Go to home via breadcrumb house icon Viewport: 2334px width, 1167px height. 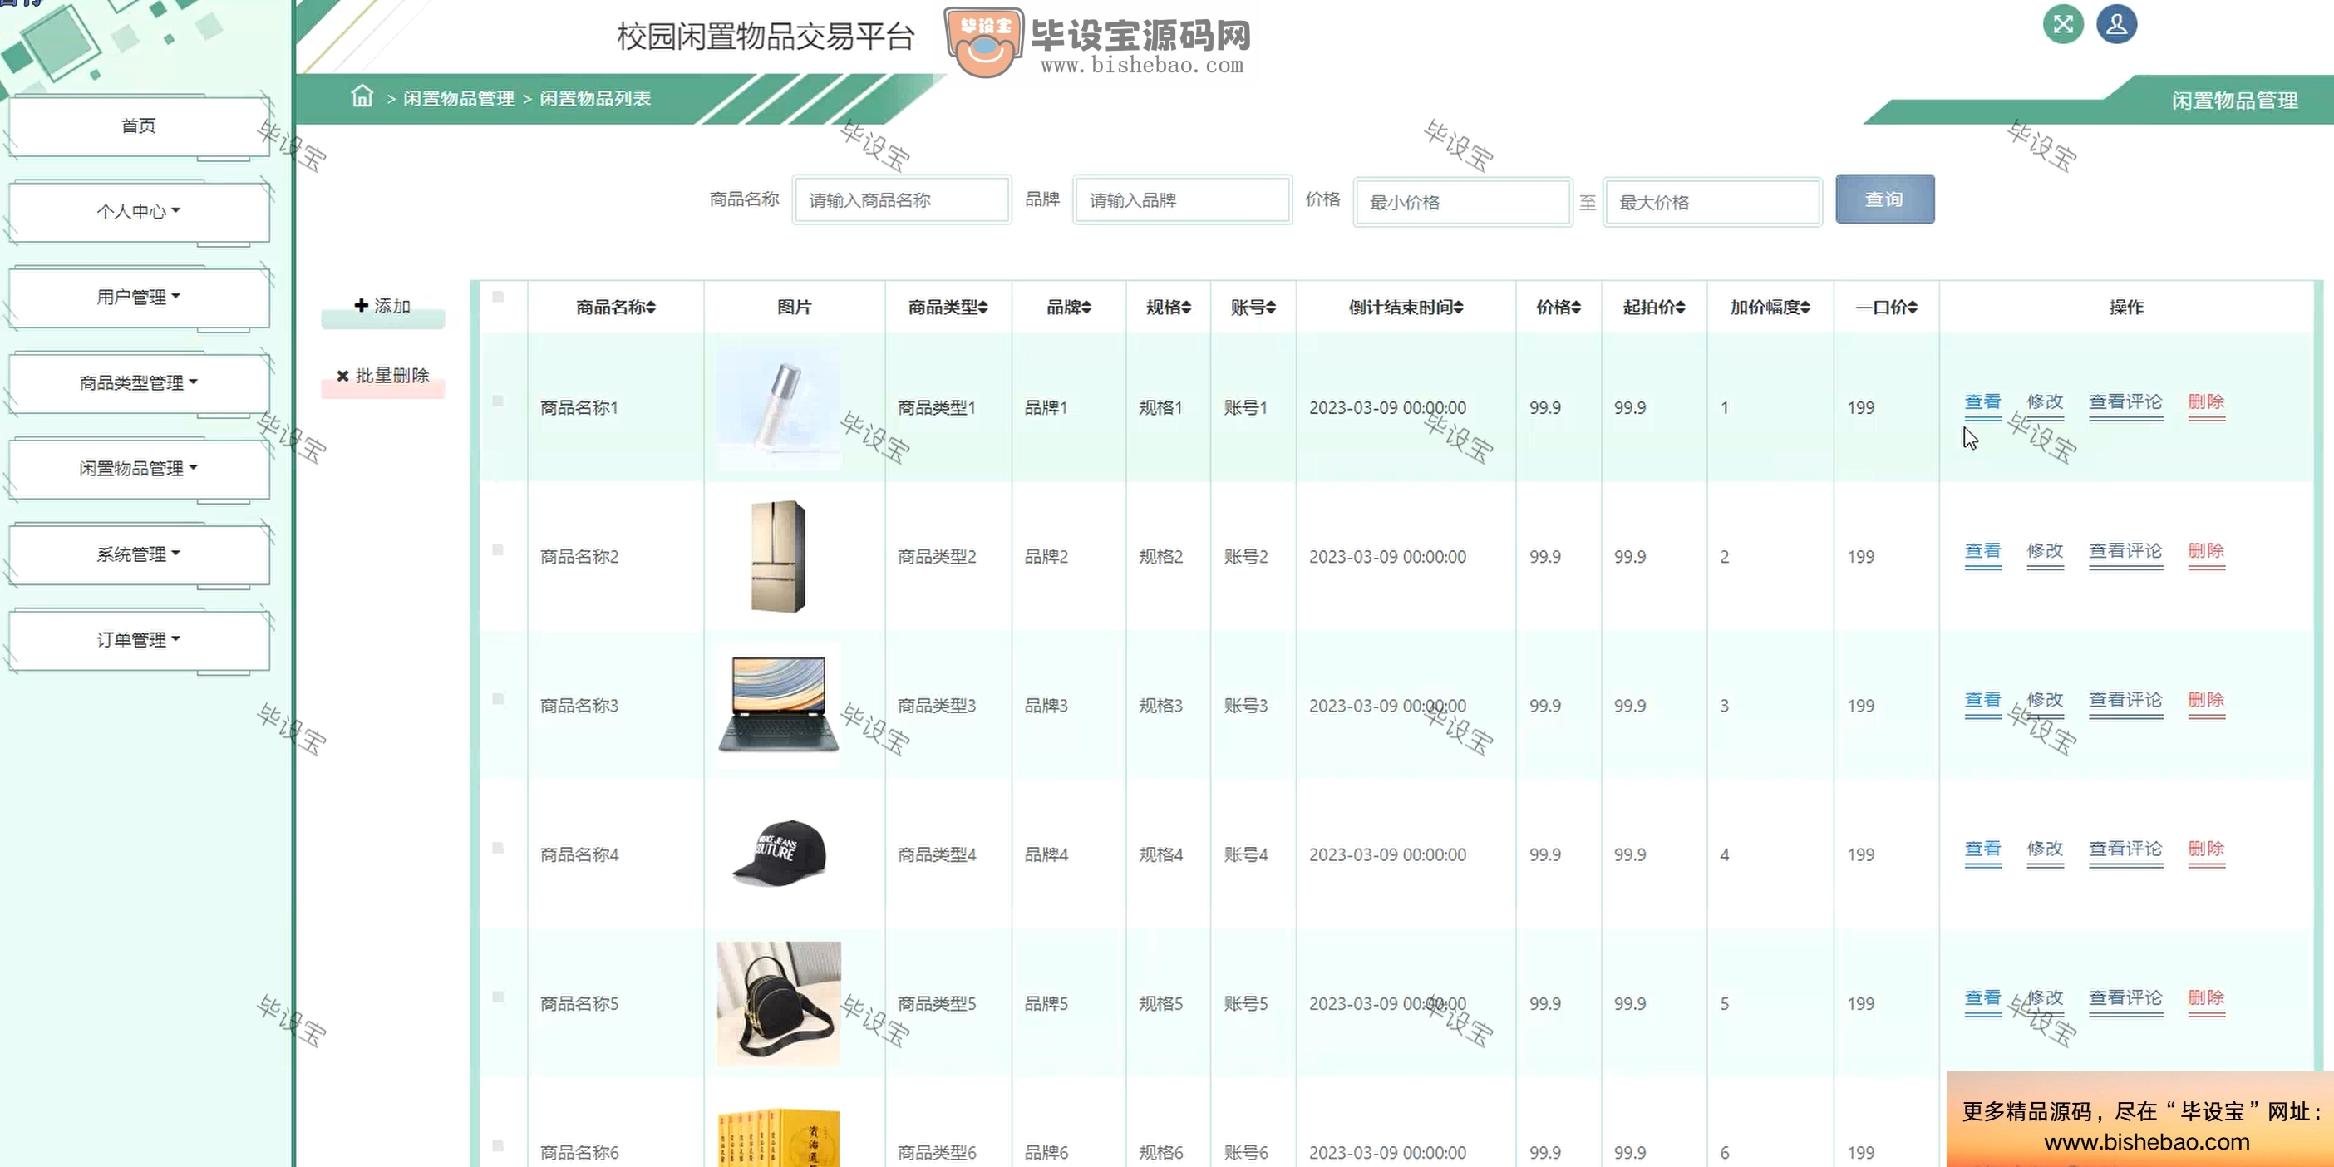362,96
